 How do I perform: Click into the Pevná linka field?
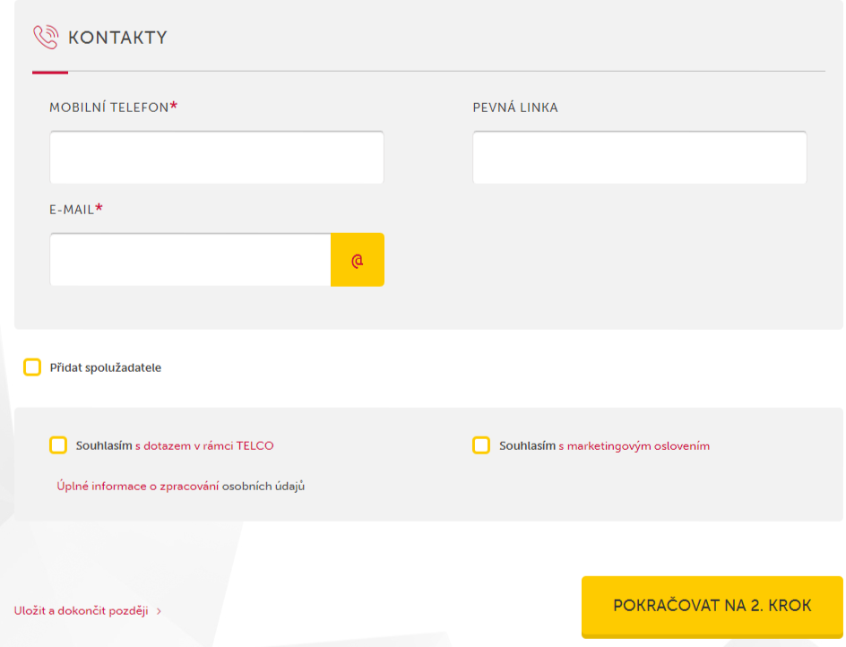point(639,158)
